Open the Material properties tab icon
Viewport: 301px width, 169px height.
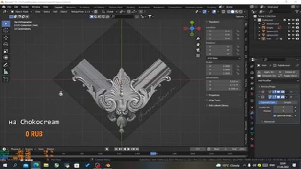252,139
